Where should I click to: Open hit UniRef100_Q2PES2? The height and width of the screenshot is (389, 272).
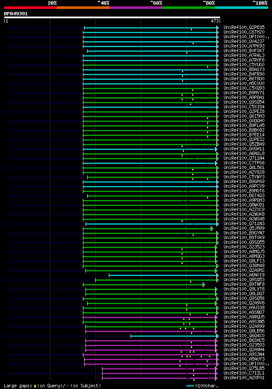(x=244, y=139)
